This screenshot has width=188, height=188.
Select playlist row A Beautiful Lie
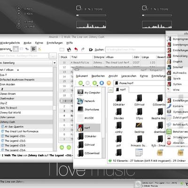pos(112,63)
